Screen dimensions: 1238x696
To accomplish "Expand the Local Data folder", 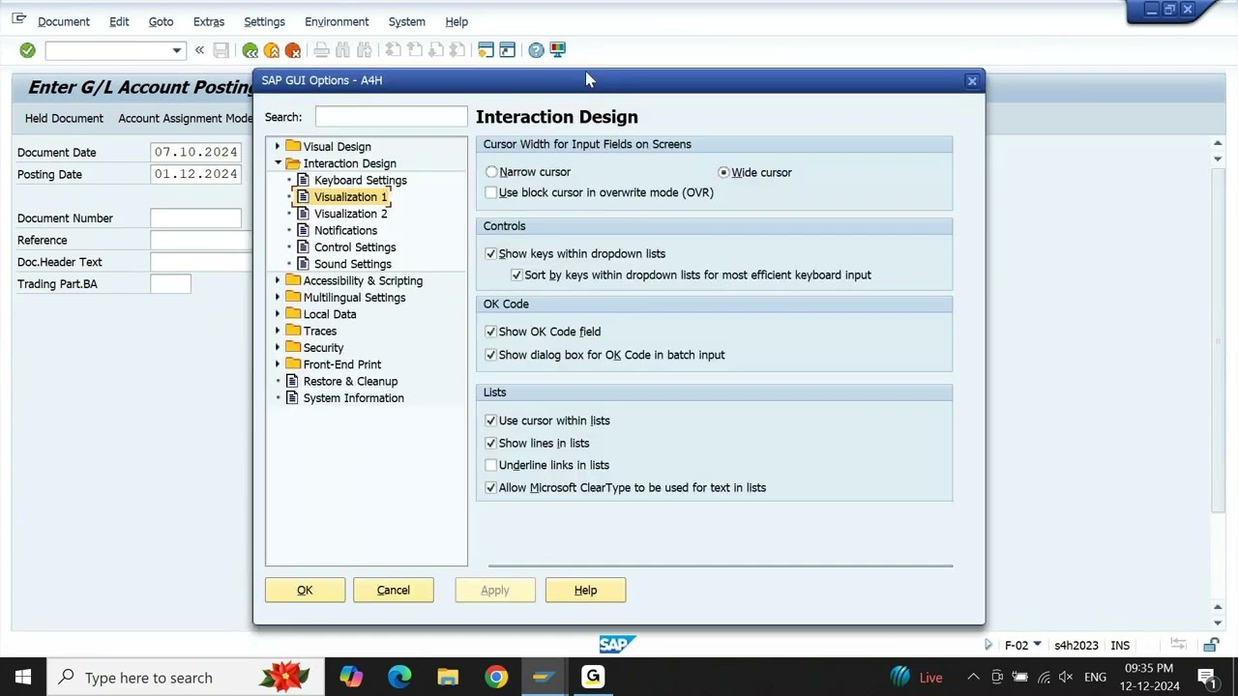I will [x=278, y=314].
